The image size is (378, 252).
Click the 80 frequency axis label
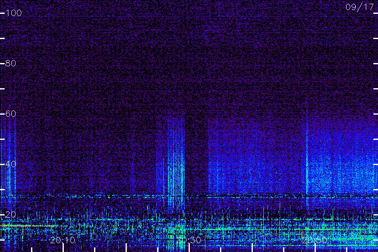click(x=10, y=63)
